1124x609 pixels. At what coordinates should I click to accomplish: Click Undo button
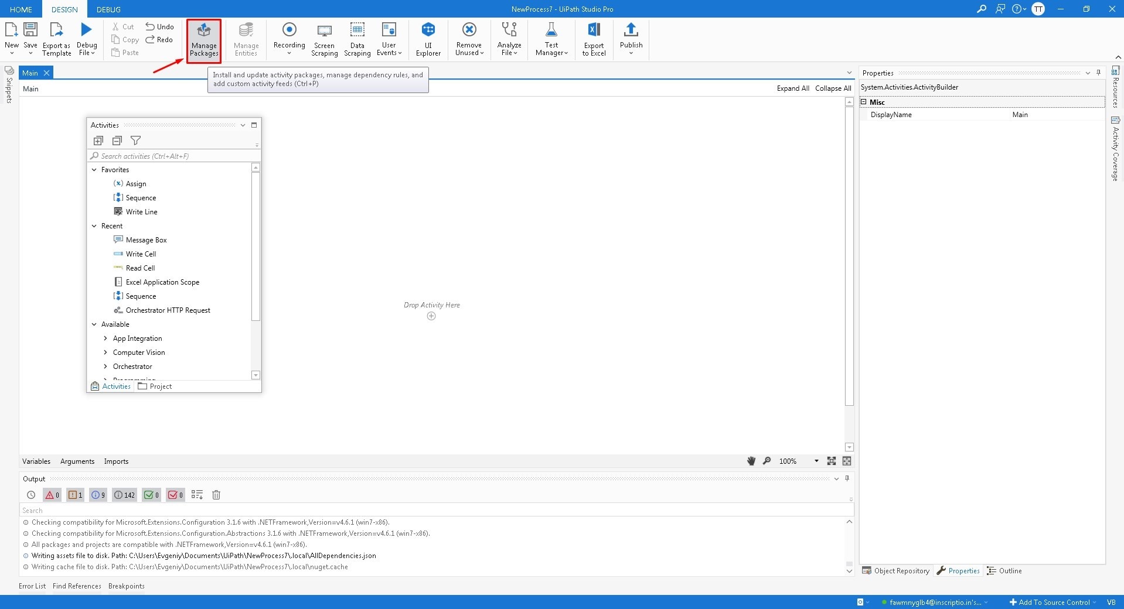tap(159, 26)
